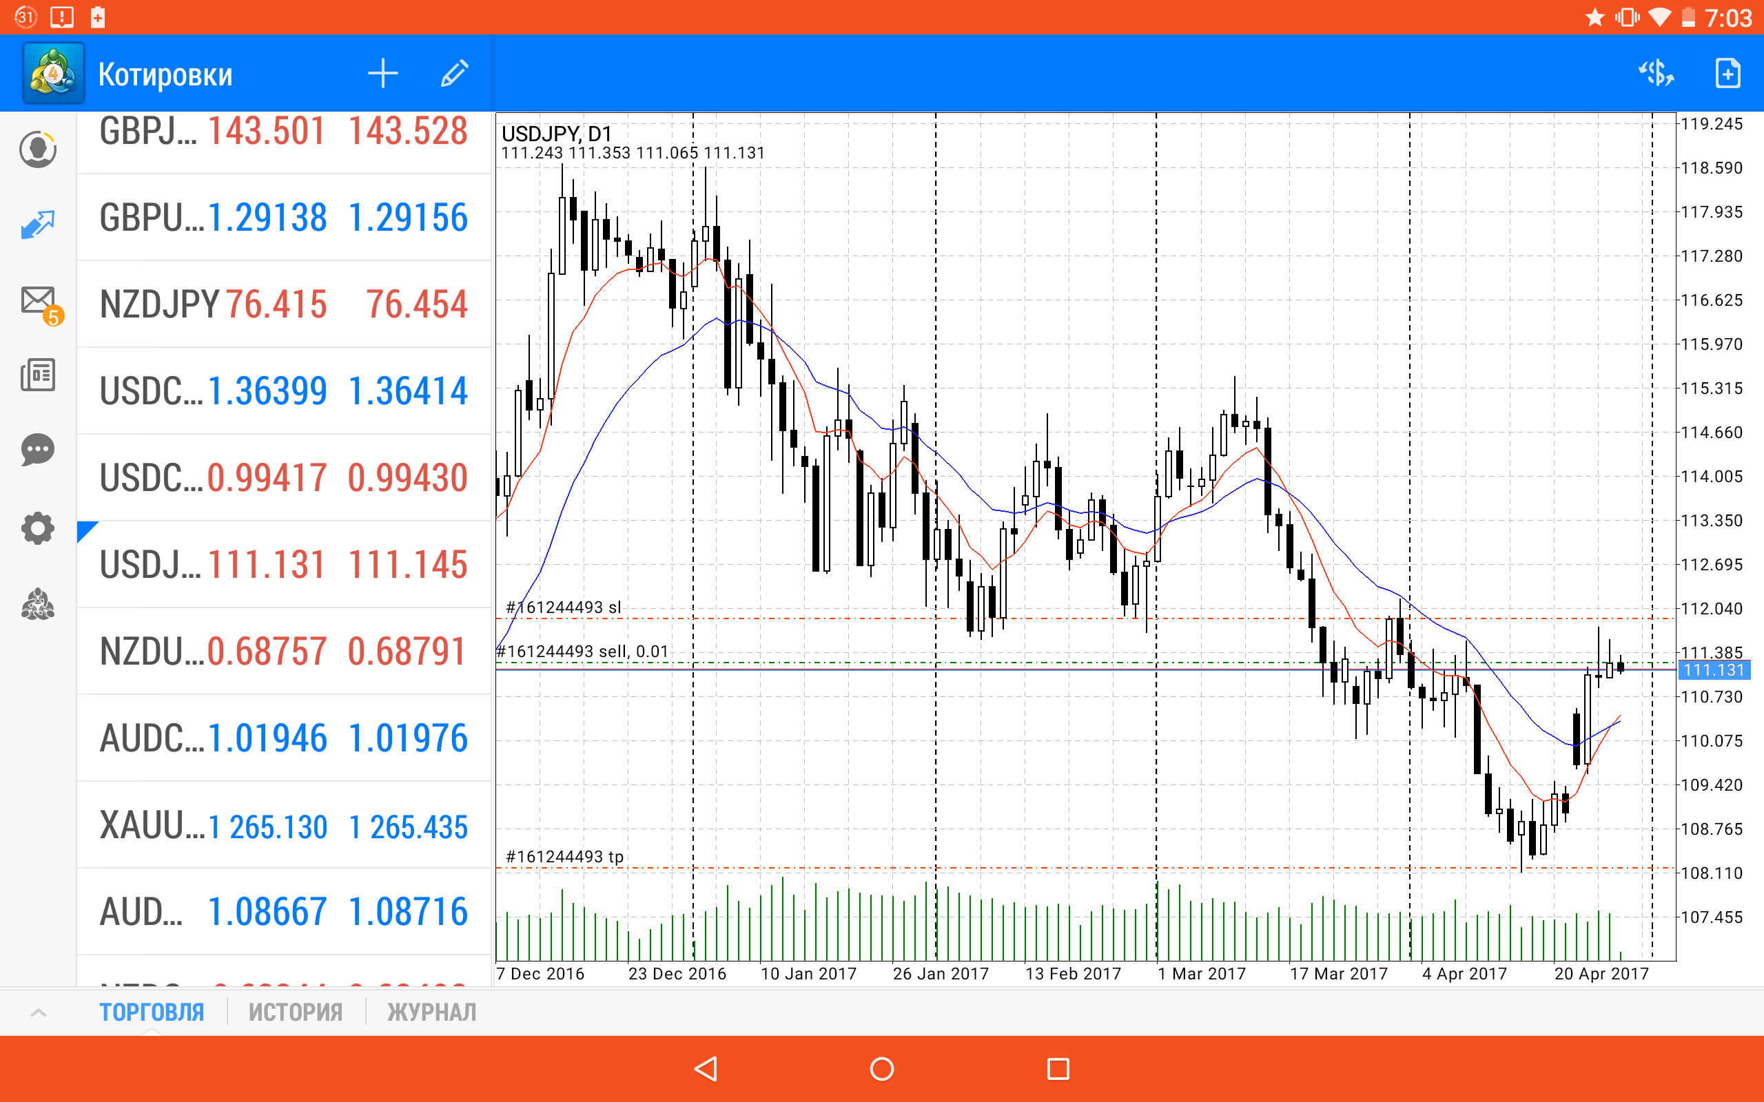Tap the USDJPY, D1 chart title
1764x1102 pixels.
(556, 134)
